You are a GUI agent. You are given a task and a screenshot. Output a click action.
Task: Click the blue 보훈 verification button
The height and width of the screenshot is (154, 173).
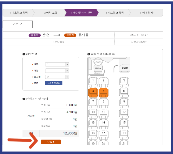coord(54,83)
